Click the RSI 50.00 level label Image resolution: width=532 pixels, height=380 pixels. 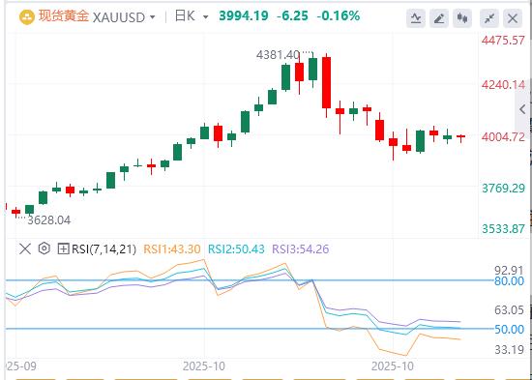tap(509, 329)
